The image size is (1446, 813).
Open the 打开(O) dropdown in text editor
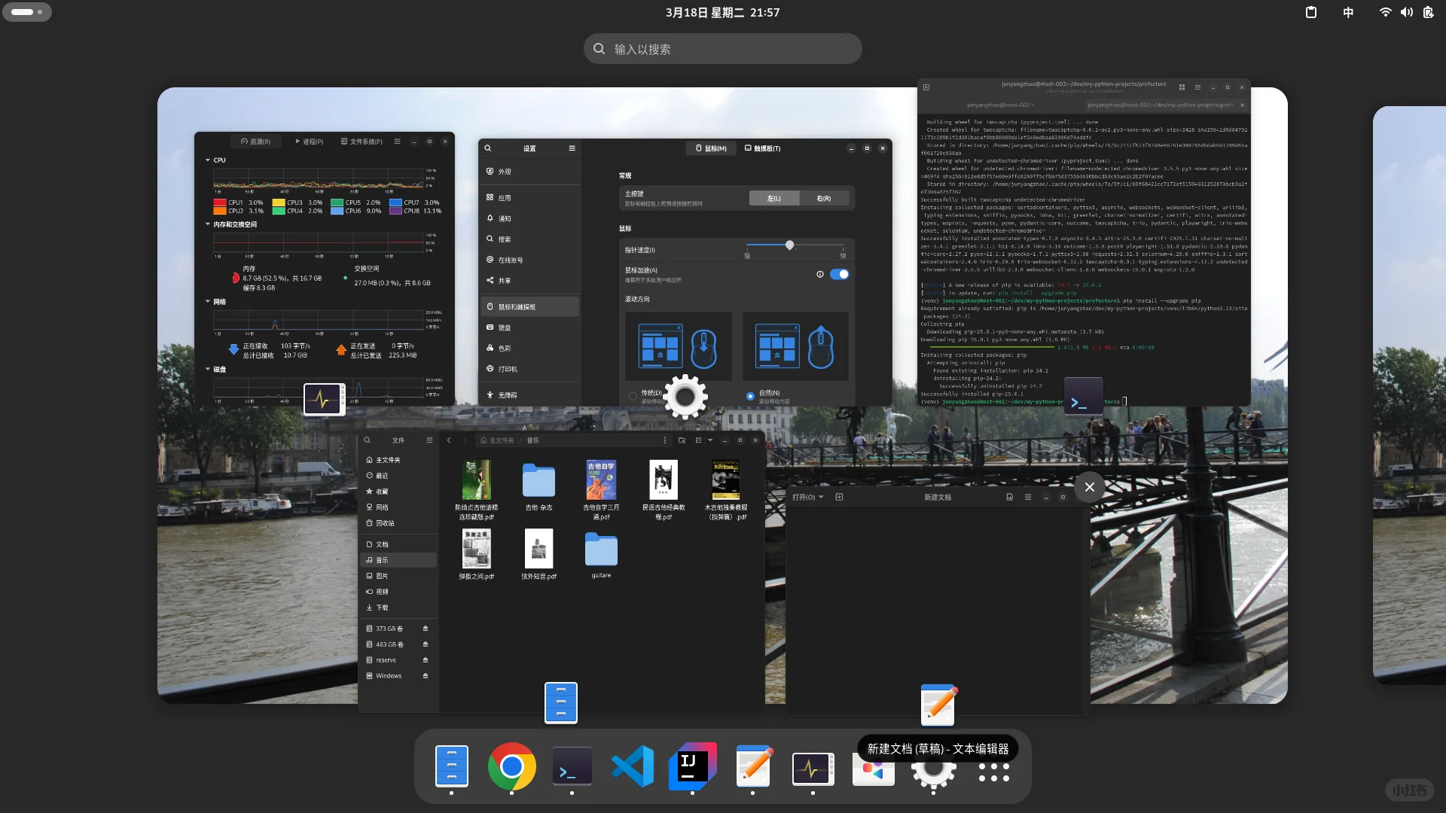[x=807, y=497]
